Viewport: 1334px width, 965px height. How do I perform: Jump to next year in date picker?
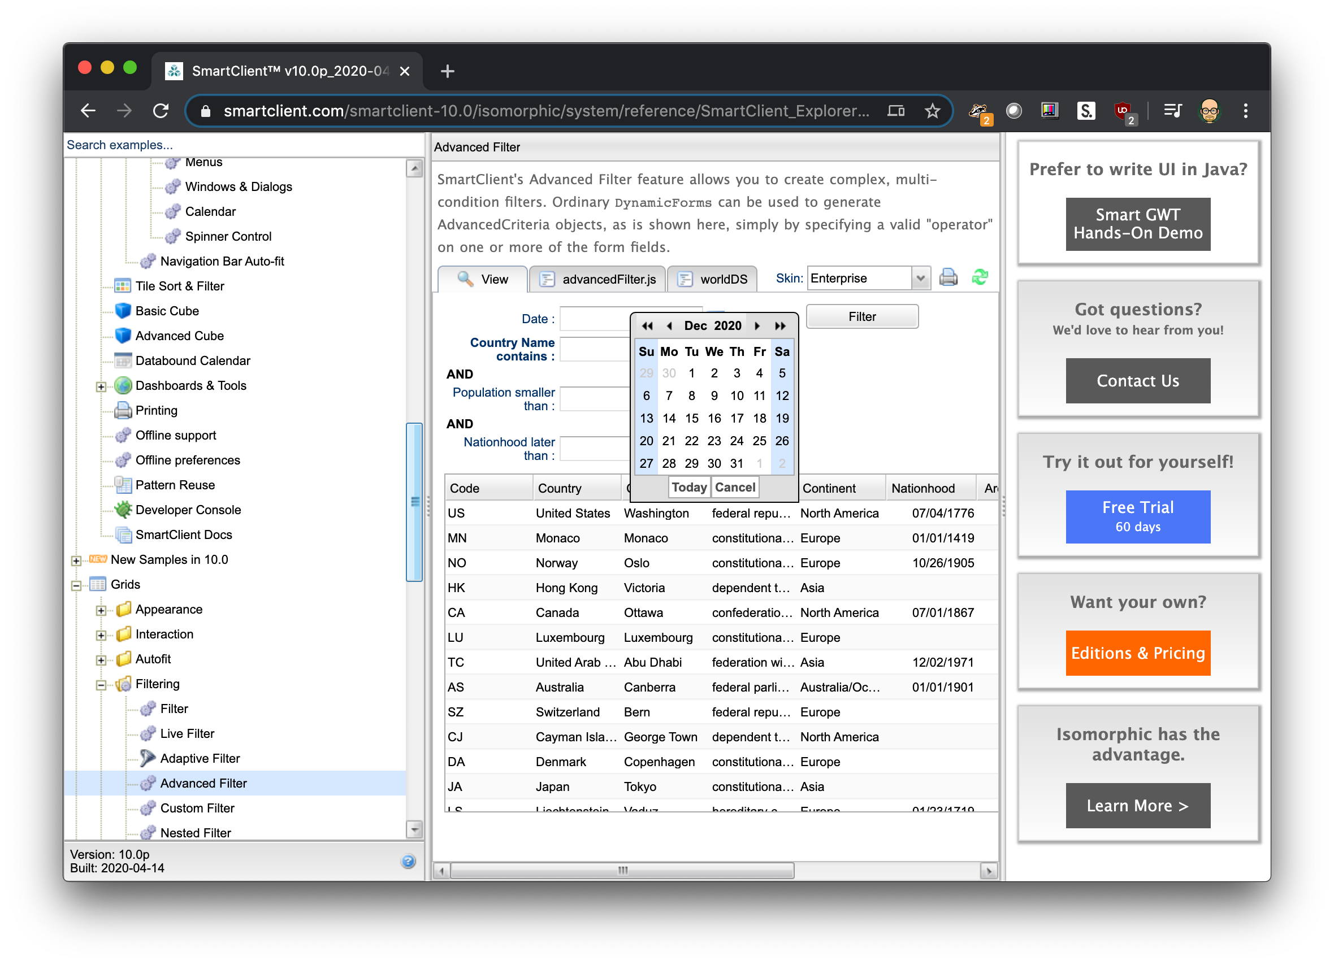click(x=780, y=326)
